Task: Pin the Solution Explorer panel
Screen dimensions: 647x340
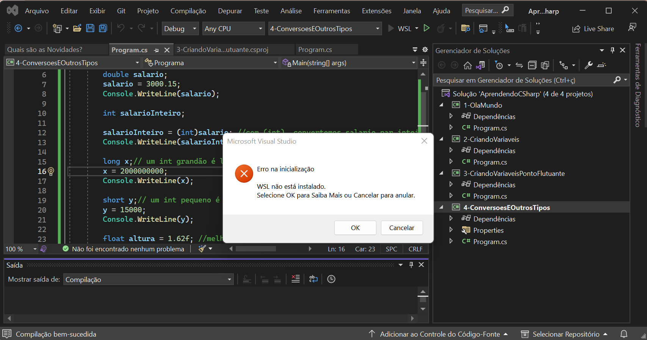Action: click(x=613, y=50)
